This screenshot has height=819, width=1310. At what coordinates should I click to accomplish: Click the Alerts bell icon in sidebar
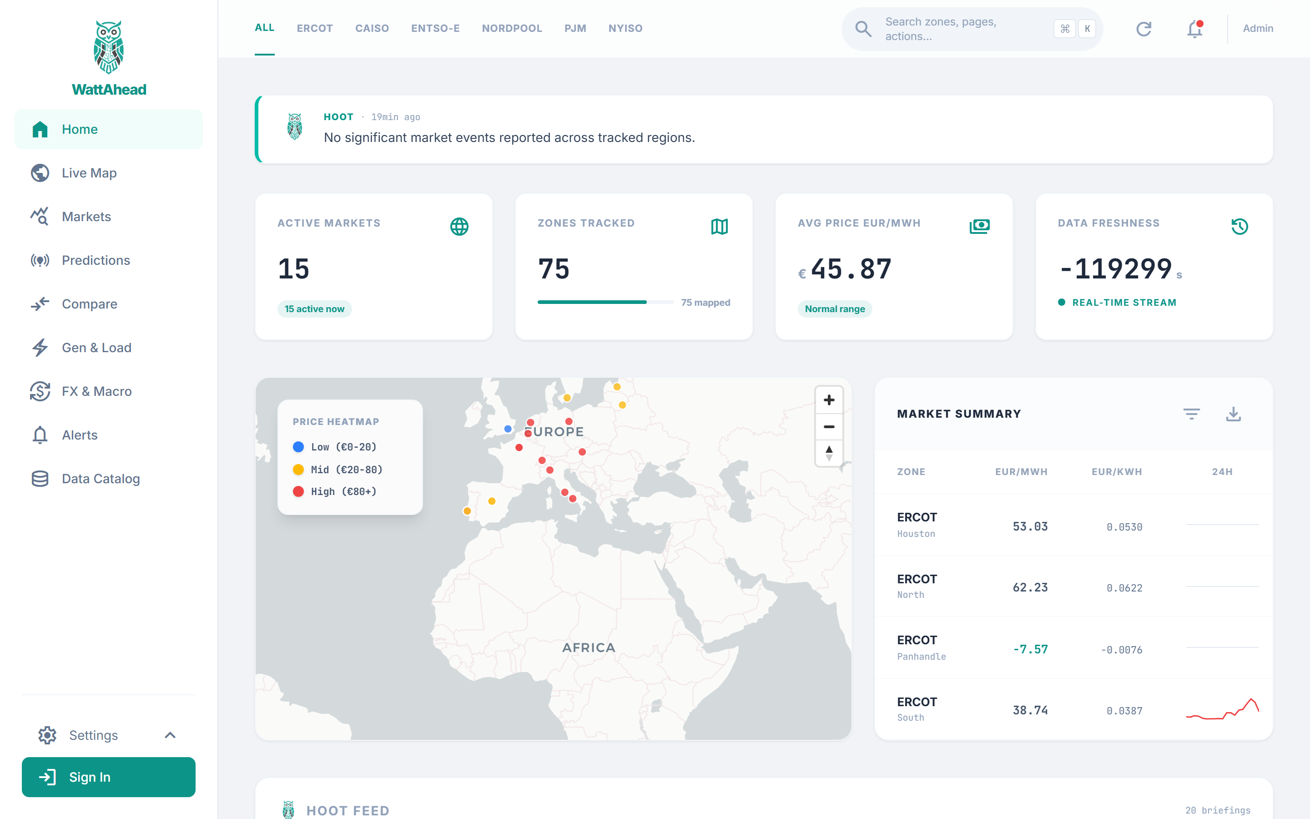click(x=40, y=435)
